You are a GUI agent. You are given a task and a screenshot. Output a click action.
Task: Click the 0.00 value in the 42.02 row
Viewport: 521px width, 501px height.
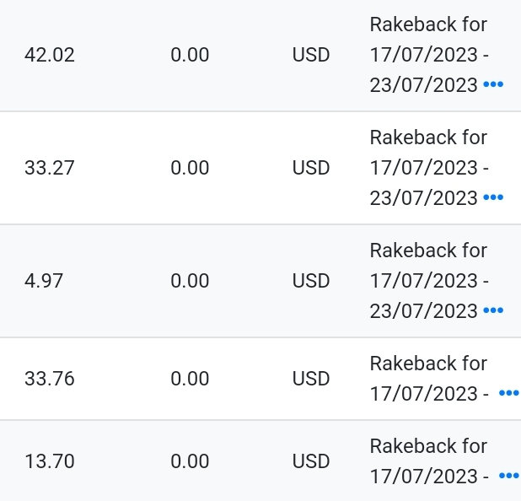pyautogui.click(x=190, y=56)
